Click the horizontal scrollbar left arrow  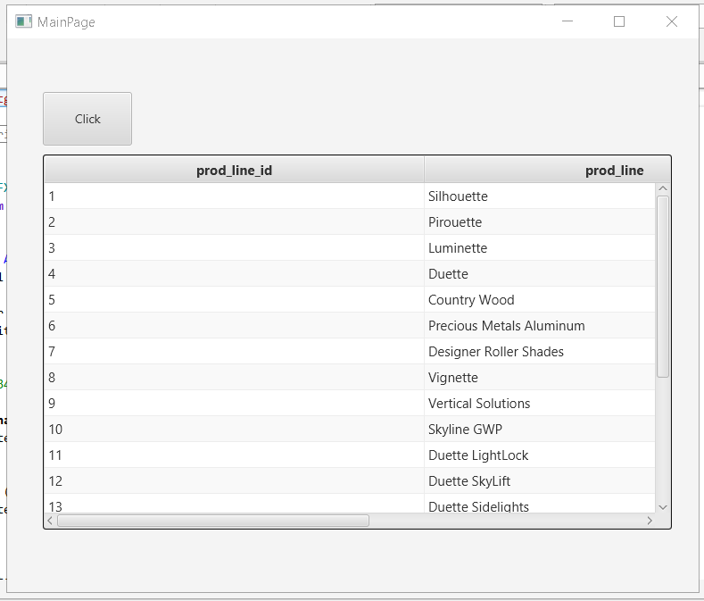click(51, 521)
